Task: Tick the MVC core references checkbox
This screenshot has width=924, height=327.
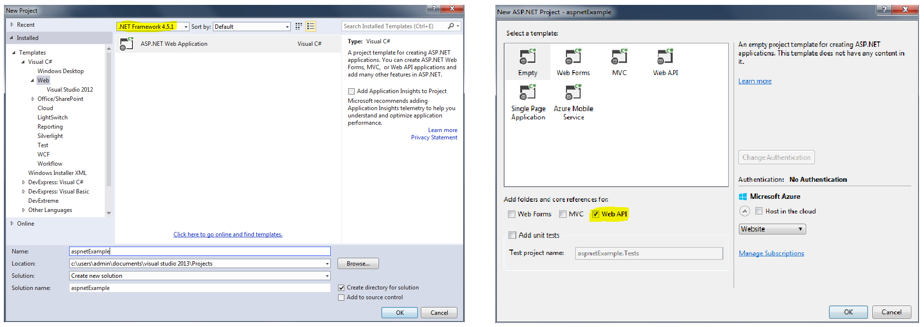Action: point(563,214)
